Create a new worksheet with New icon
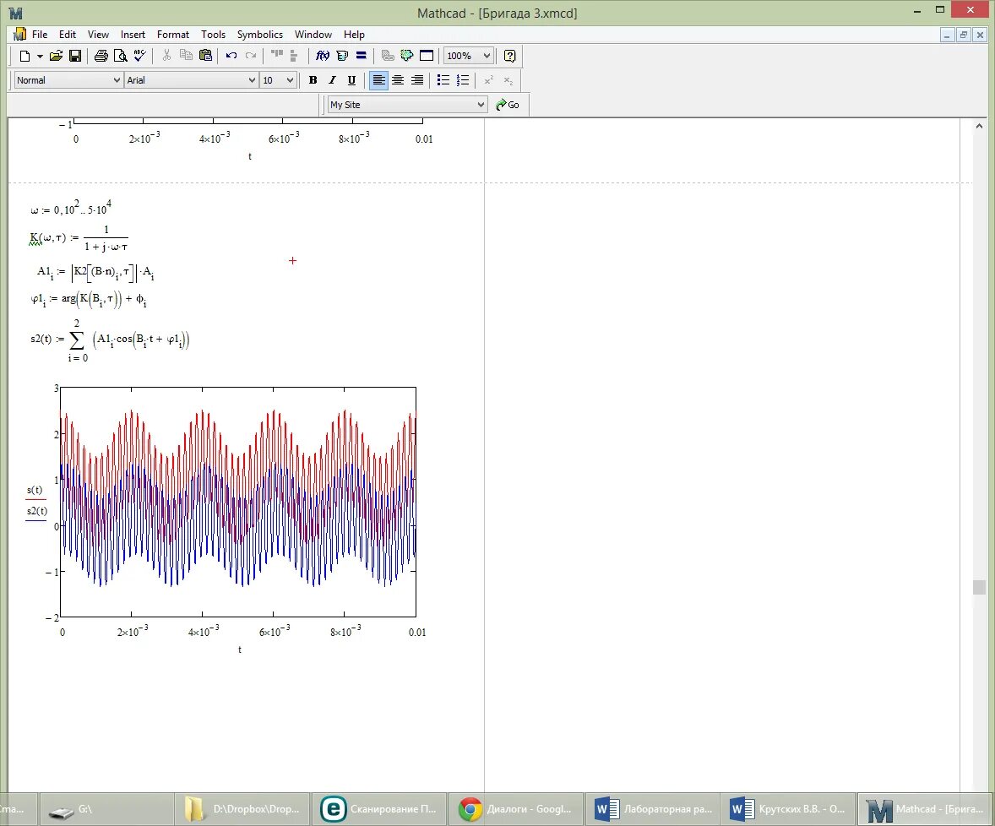This screenshot has width=995, height=826. 24,56
